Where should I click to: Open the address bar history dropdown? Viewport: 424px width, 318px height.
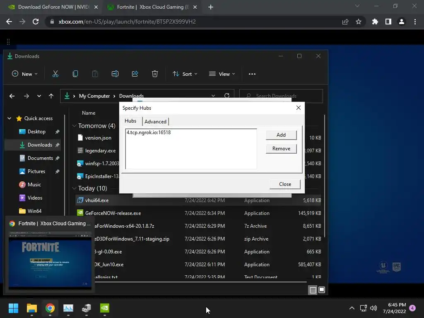coord(213,96)
